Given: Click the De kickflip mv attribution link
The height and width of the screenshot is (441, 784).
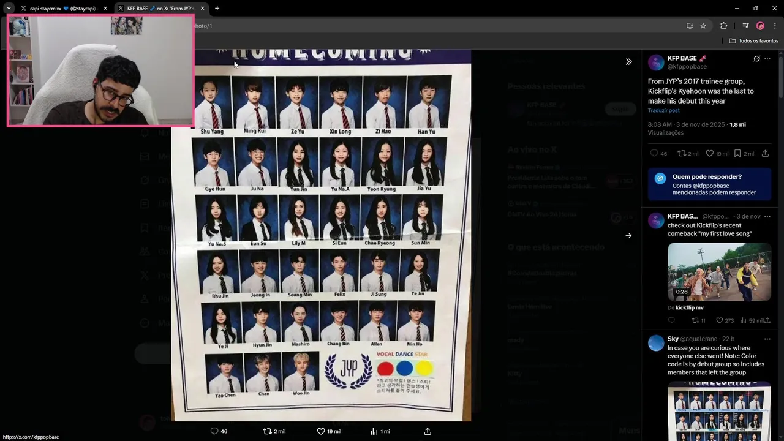Looking at the screenshot, I should click(685, 307).
